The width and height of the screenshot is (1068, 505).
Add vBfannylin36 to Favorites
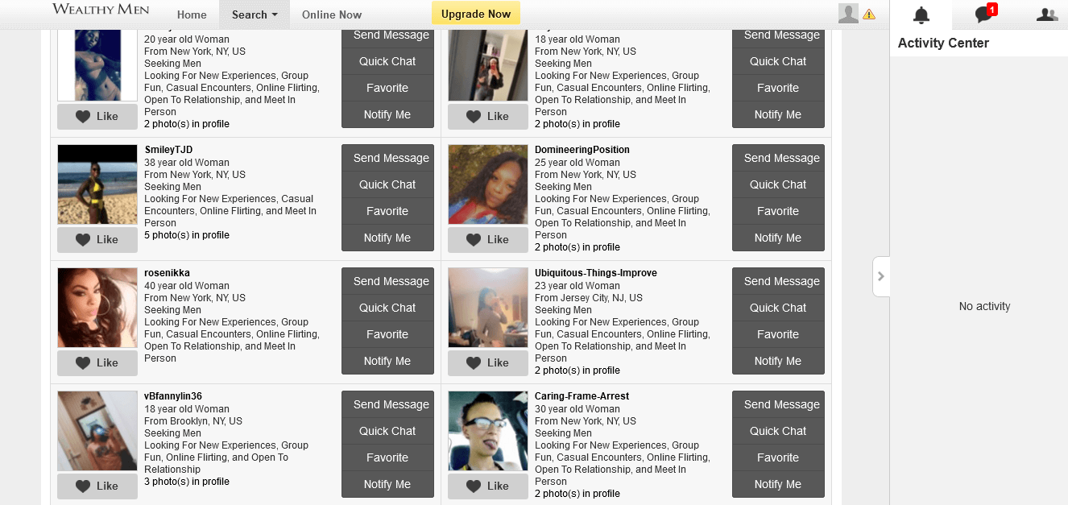coord(387,457)
